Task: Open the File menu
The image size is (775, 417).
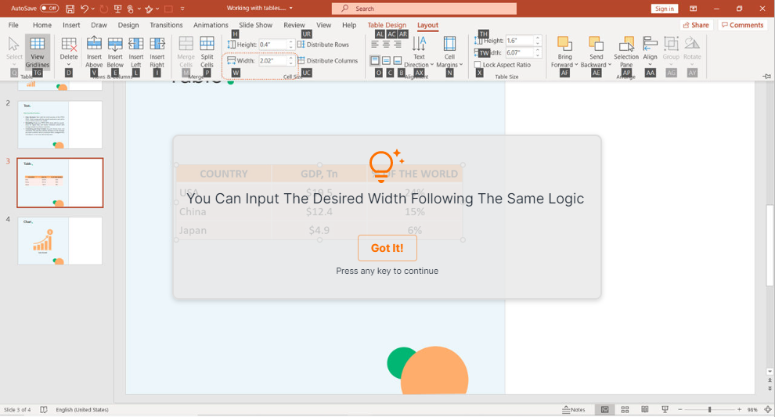Action: click(x=13, y=25)
